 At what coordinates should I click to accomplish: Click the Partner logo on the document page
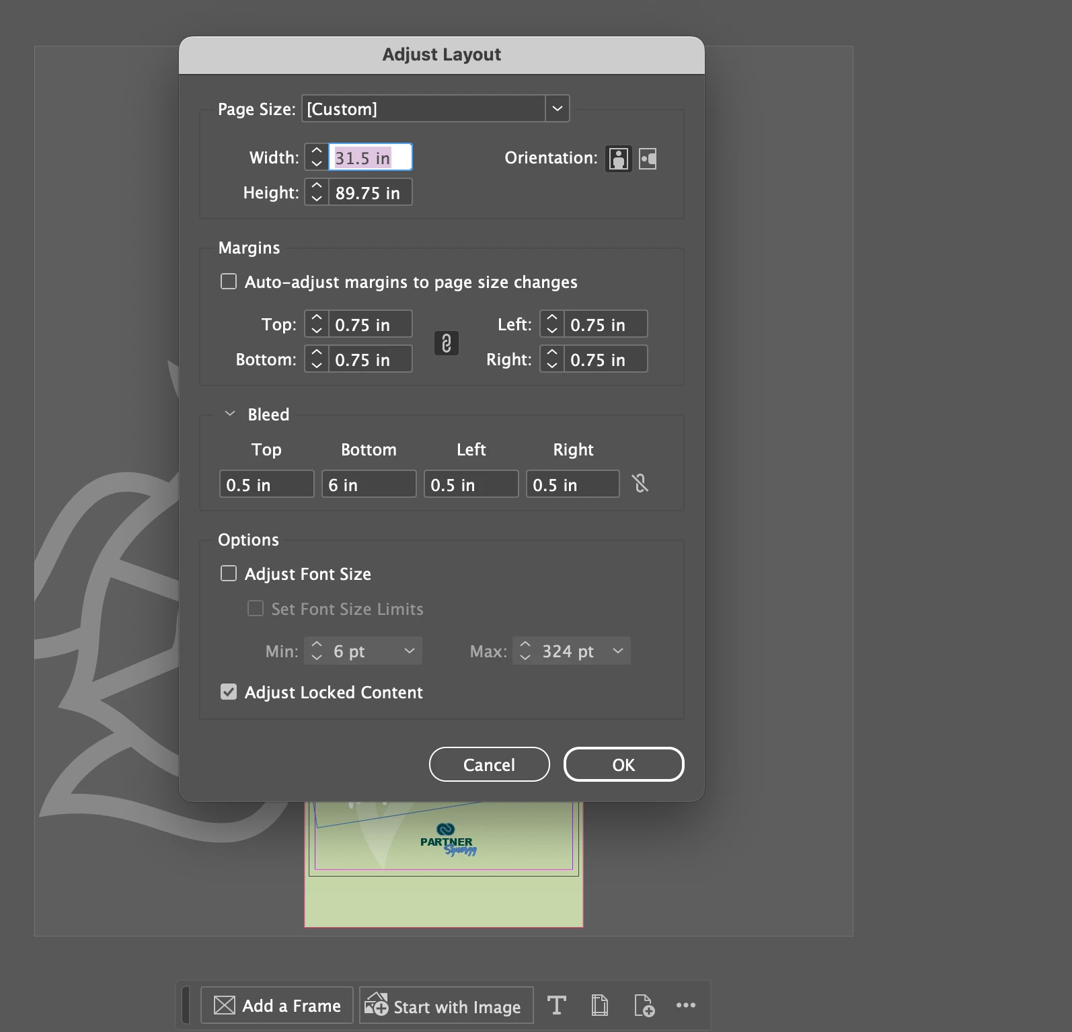tap(448, 840)
